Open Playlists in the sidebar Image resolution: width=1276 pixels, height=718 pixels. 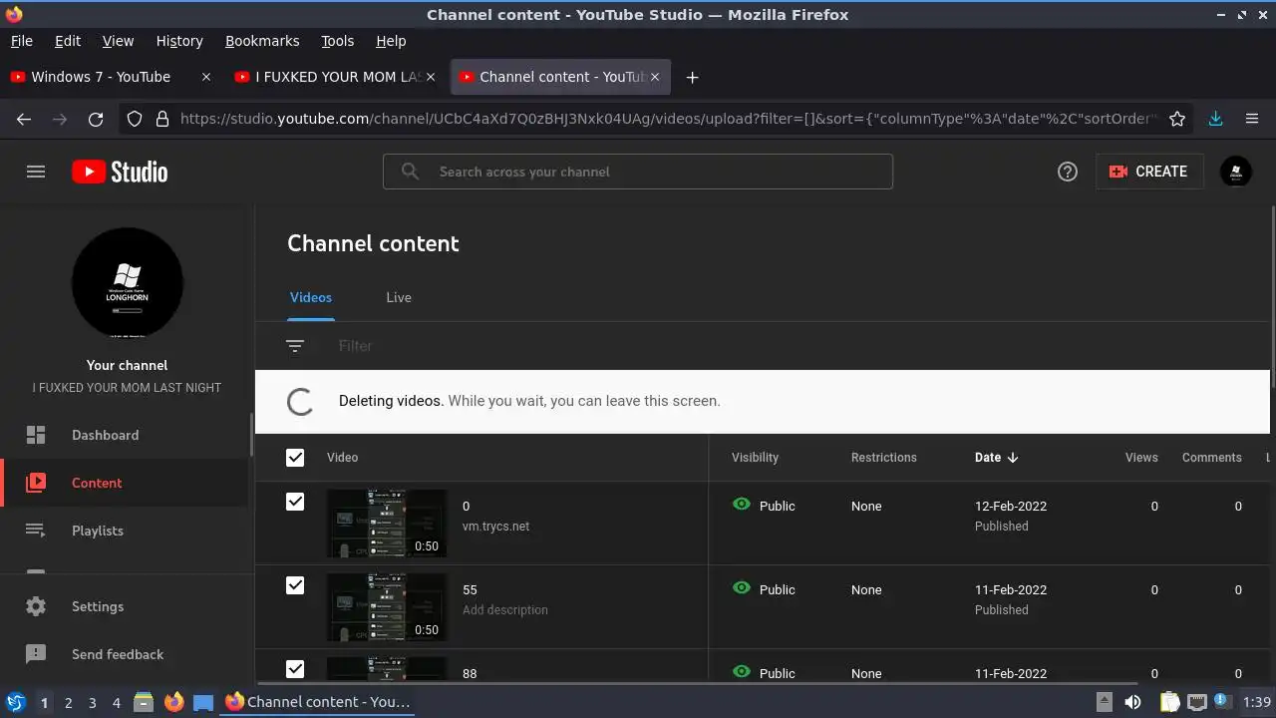click(x=125, y=531)
